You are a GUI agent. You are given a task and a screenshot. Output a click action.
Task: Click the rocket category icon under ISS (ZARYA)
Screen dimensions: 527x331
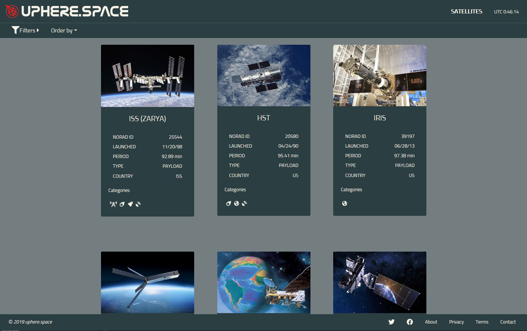(x=130, y=204)
